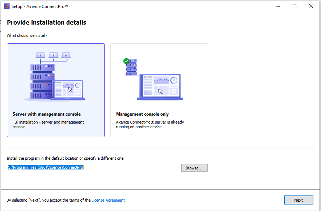Click the Axence logo in the title bar
Screen dimensions: 321x211
coord(7,6)
